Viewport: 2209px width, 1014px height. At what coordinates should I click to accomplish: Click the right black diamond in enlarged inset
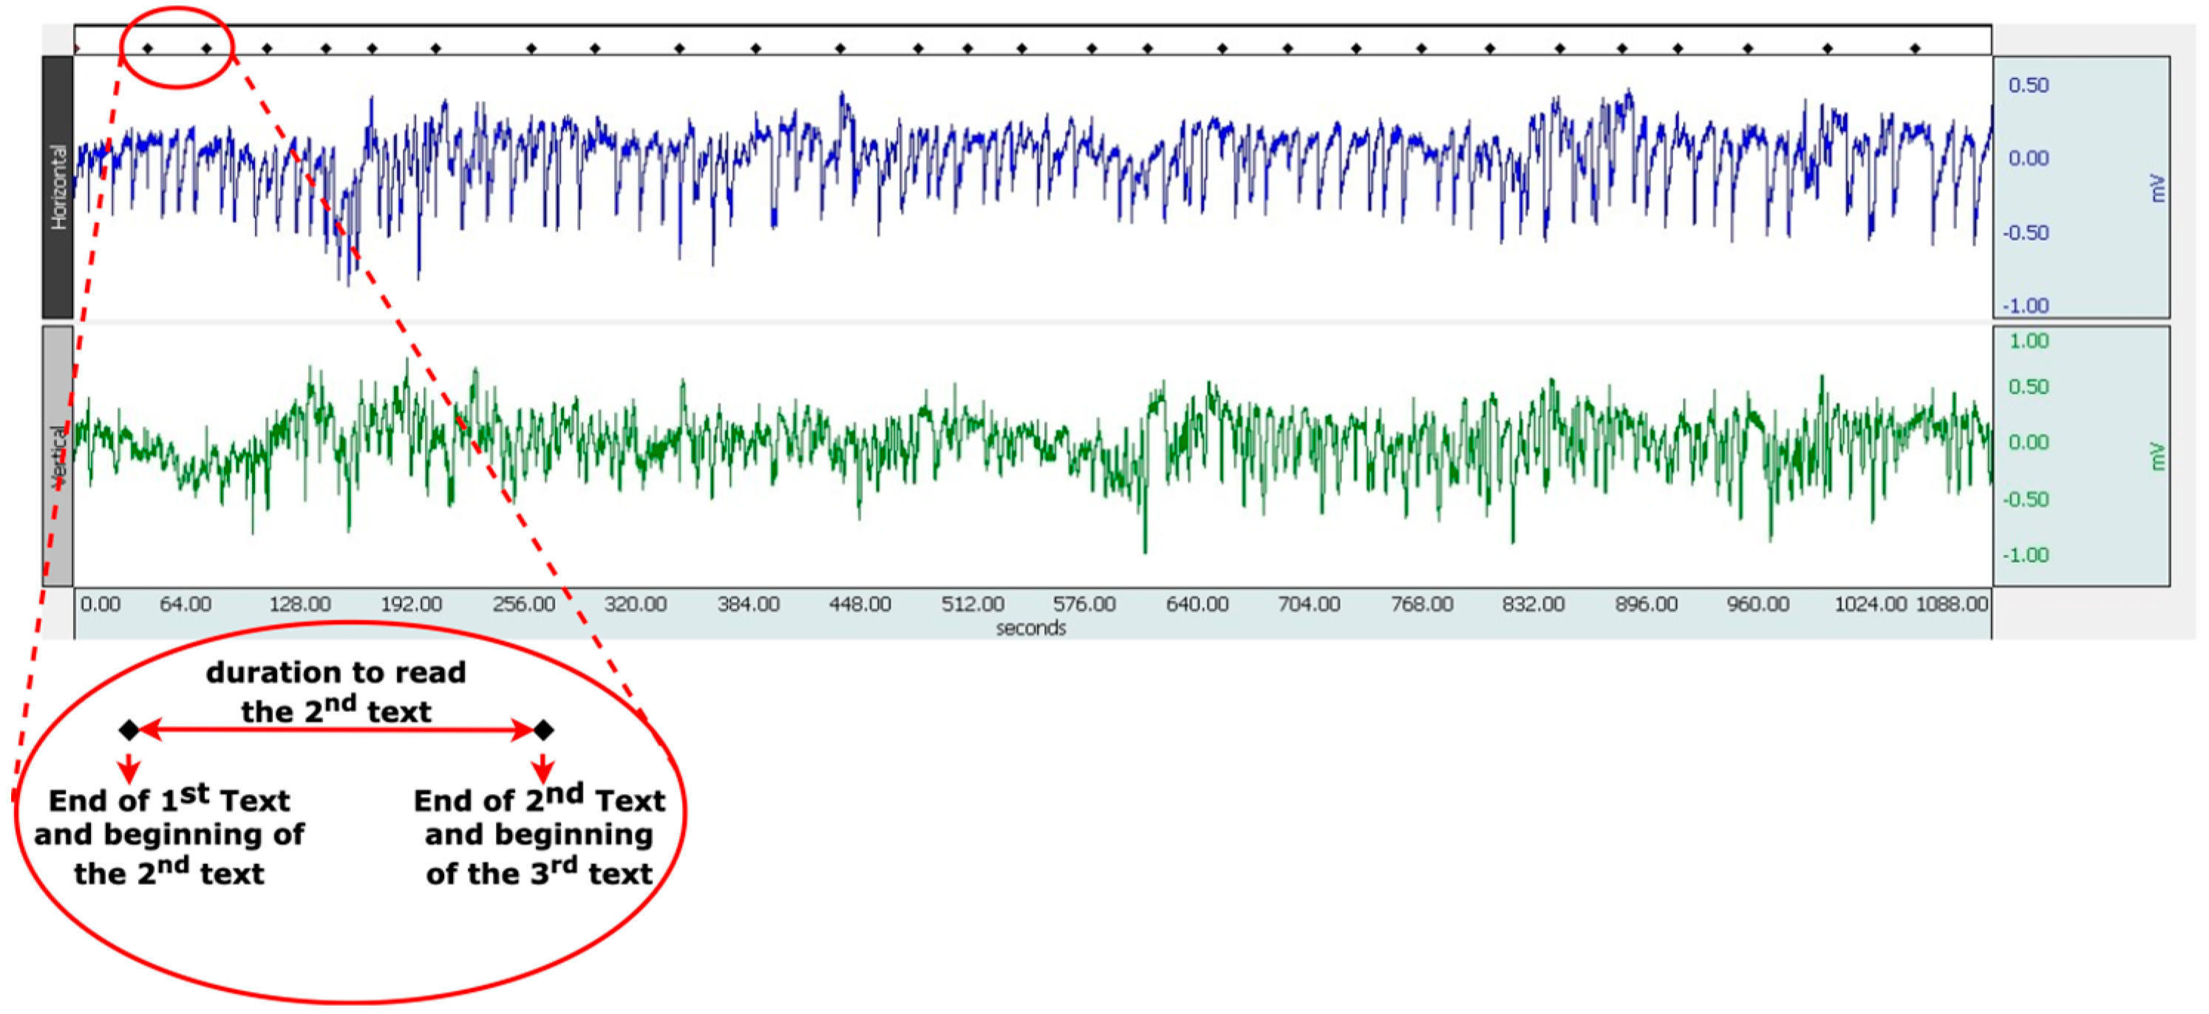pyautogui.click(x=544, y=730)
